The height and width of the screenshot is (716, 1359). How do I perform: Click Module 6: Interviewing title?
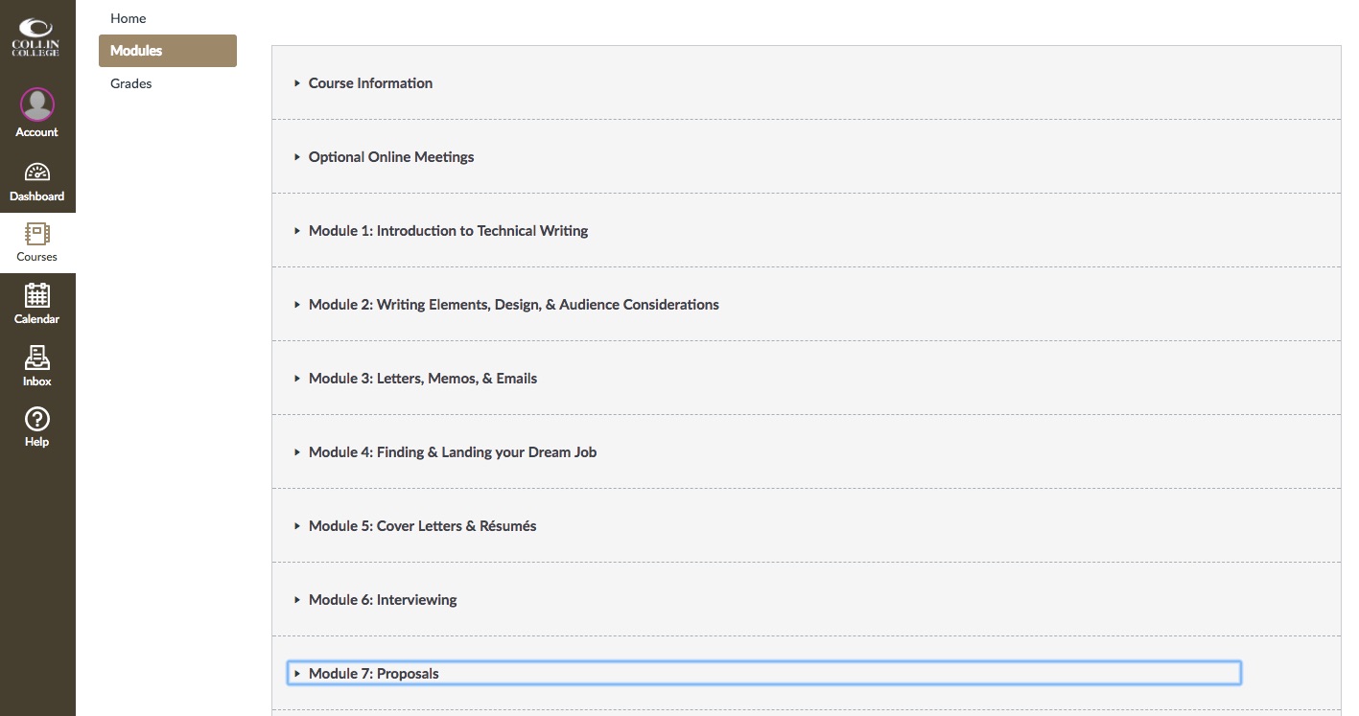click(383, 600)
